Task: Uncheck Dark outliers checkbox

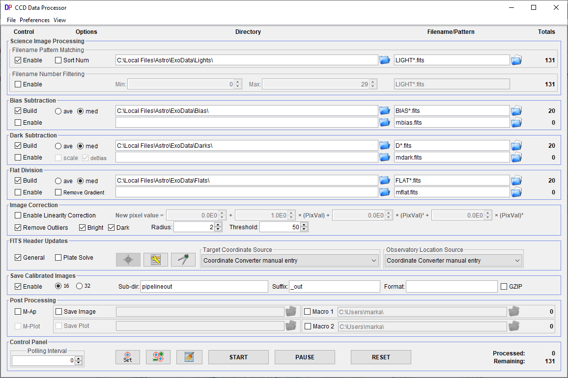Action: (111, 228)
